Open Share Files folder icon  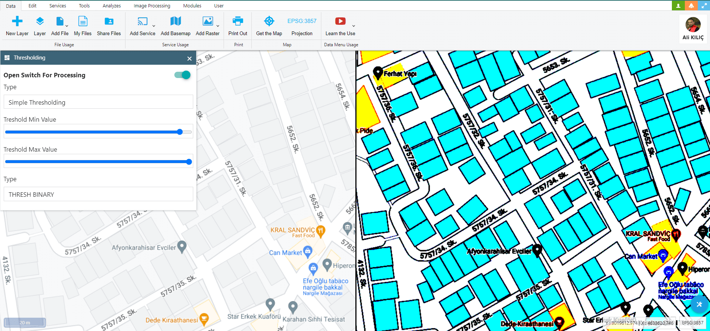click(x=109, y=21)
